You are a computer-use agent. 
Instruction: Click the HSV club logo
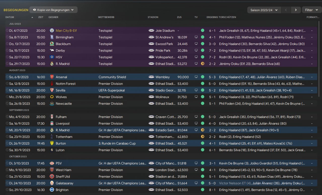52,57
